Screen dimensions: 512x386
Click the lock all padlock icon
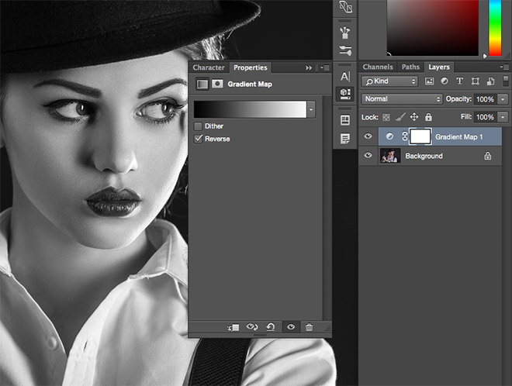pyautogui.click(x=427, y=117)
